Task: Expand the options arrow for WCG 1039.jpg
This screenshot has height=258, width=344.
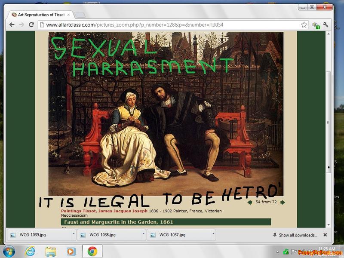Action: click(x=74, y=234)
